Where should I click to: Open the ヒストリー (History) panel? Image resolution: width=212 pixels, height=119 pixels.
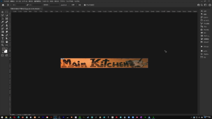(205, 18)
